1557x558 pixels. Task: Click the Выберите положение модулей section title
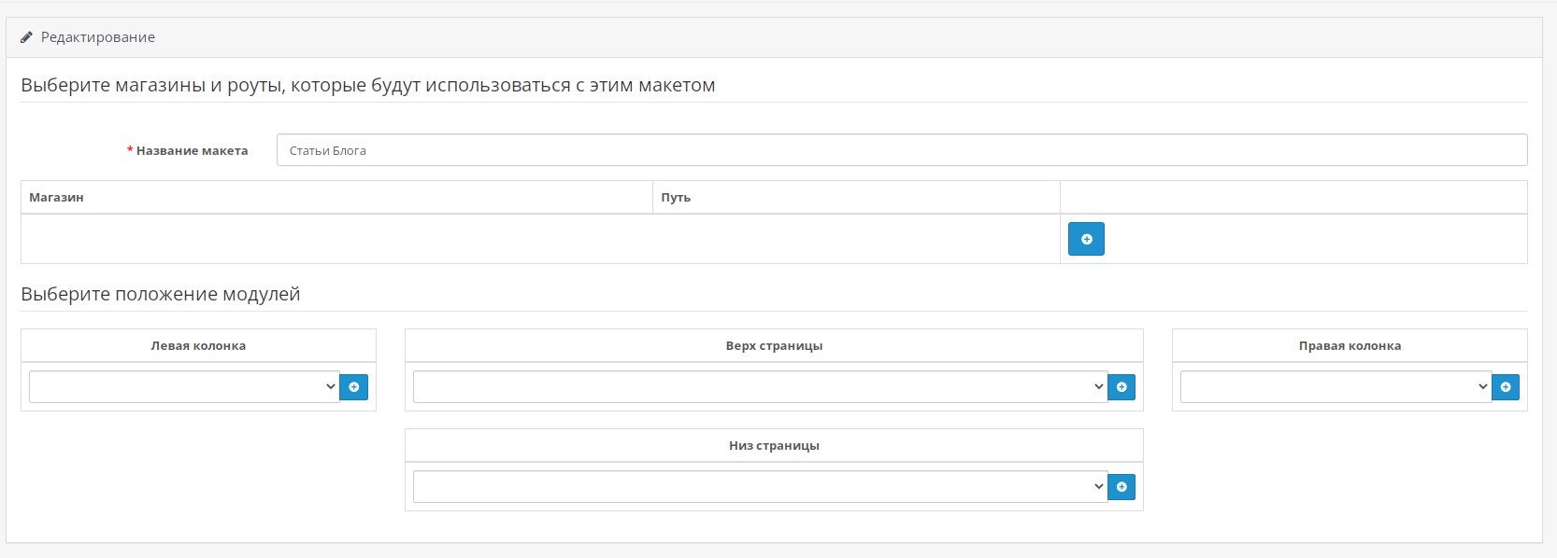pyautogui.click(x=161, y=294)
